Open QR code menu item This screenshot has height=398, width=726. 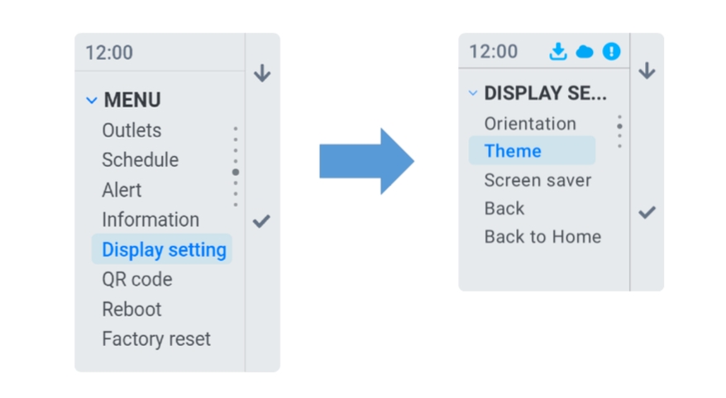[136, 279]
